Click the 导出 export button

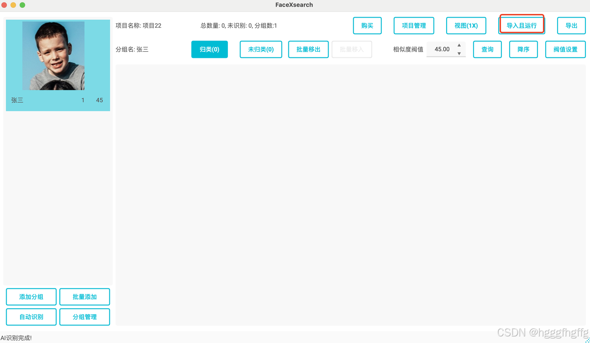click(571, 25)
